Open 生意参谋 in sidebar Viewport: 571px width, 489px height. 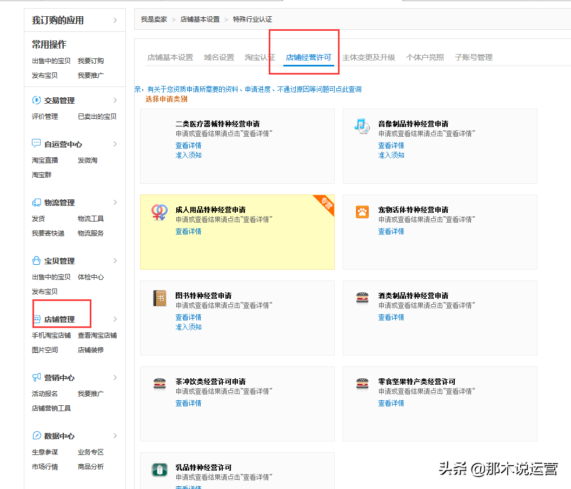(45, 452)
